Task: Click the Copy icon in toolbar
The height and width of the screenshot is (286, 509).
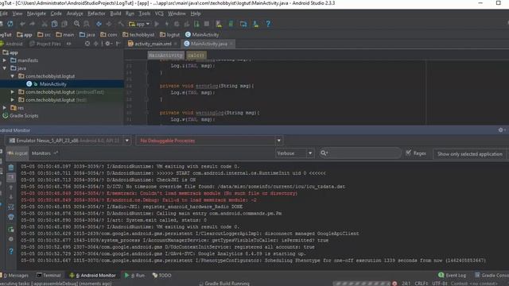Action: point(55,24)
